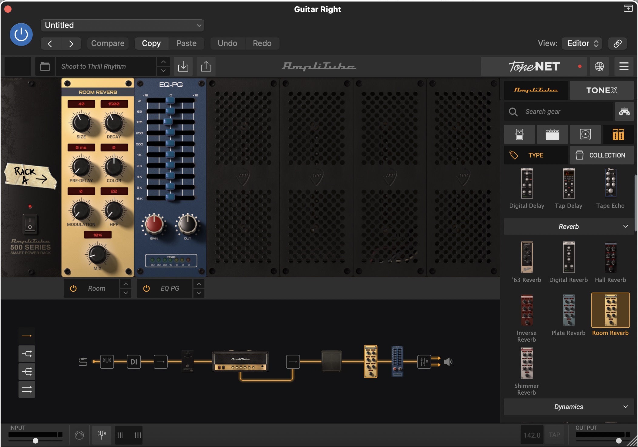Screen dimensions: 638x447
Task: Go to next setting arrow
Action: pyautogui.click(x=71, y=44)
